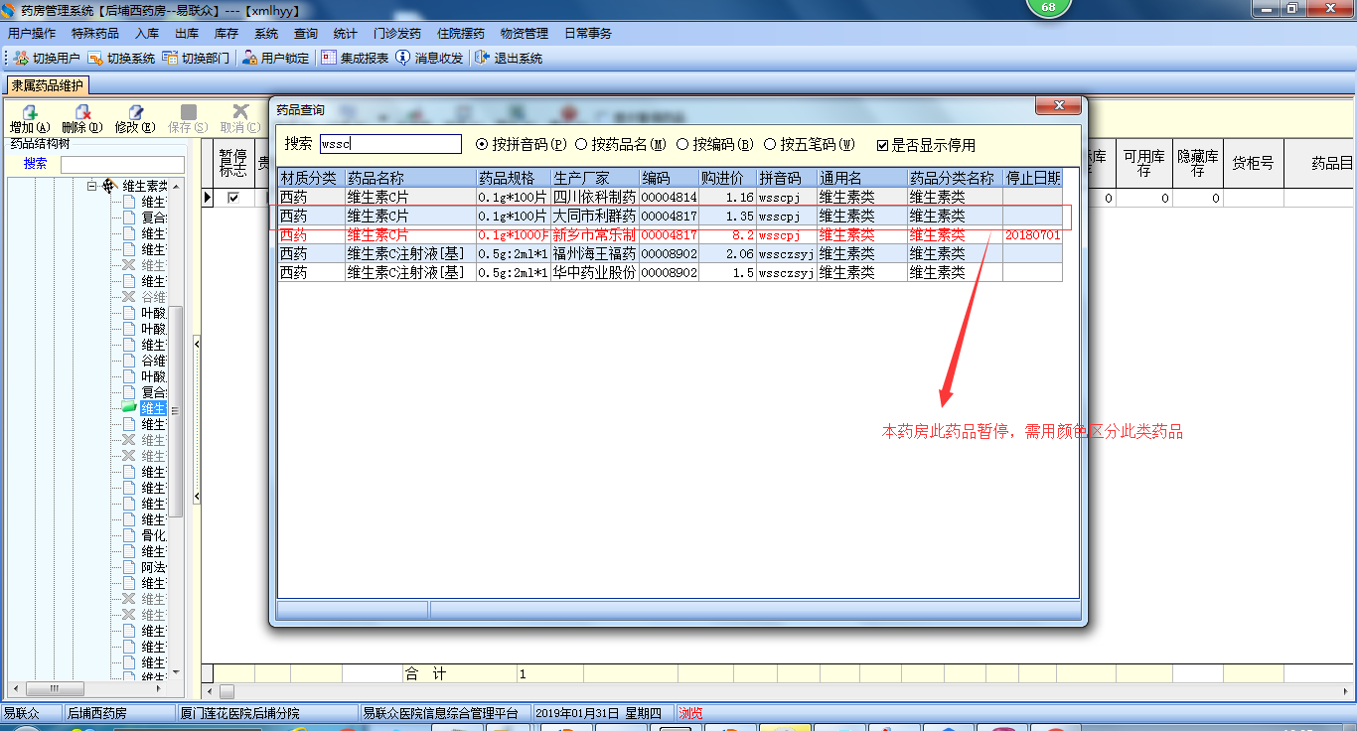This screenshot has height=731, width=1357.
Task: Open the 查询 menu
Action: coord(306,33)
